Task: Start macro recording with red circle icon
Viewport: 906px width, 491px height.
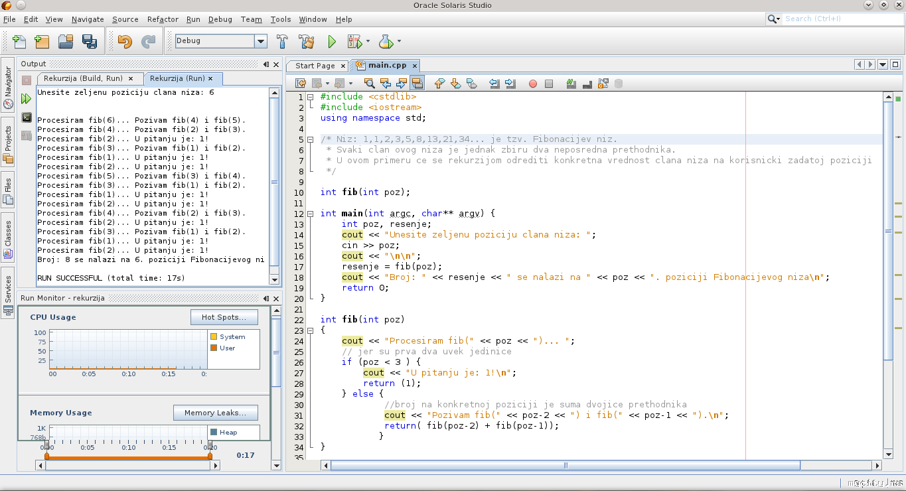Action: tap(532, 84)
